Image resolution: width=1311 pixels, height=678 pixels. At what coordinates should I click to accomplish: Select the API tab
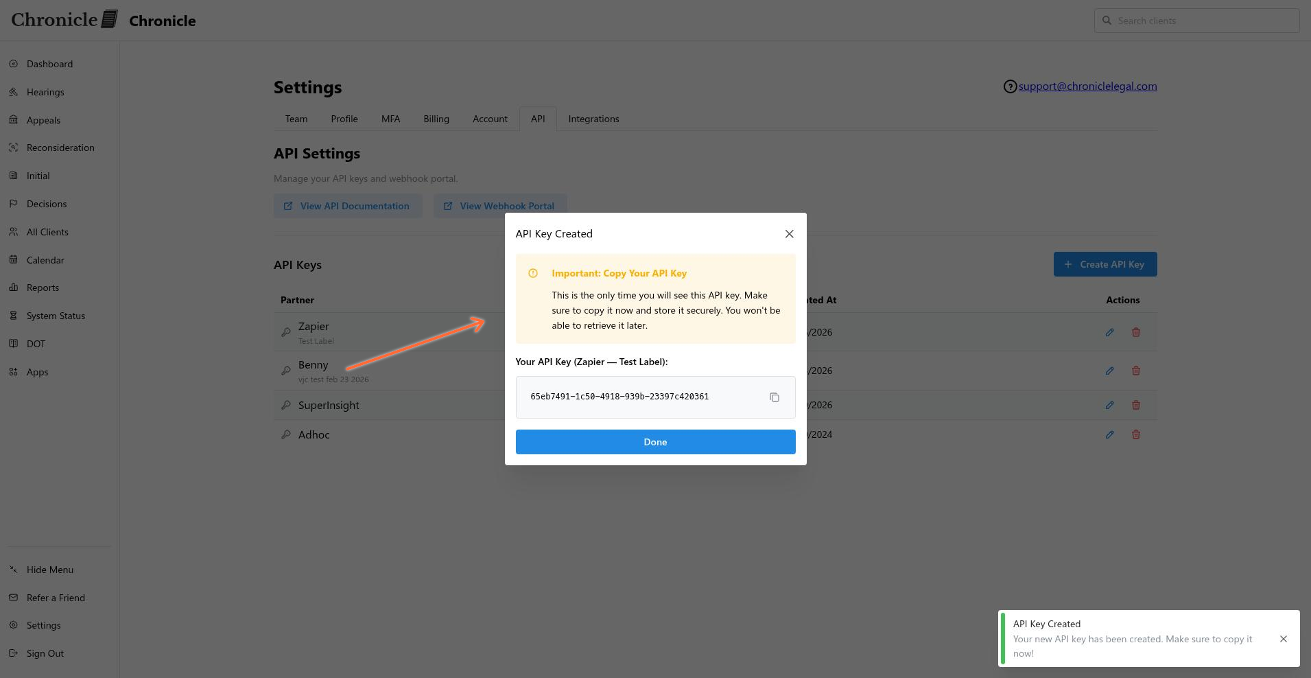538,119
